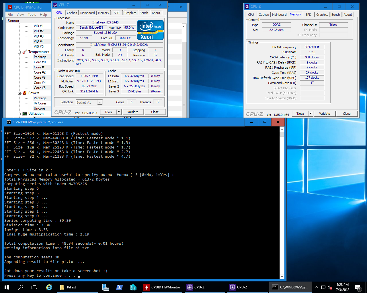This screenshot has width=367, height=293.
Task: Click Close button in CPU window
Action: [155, 112]
